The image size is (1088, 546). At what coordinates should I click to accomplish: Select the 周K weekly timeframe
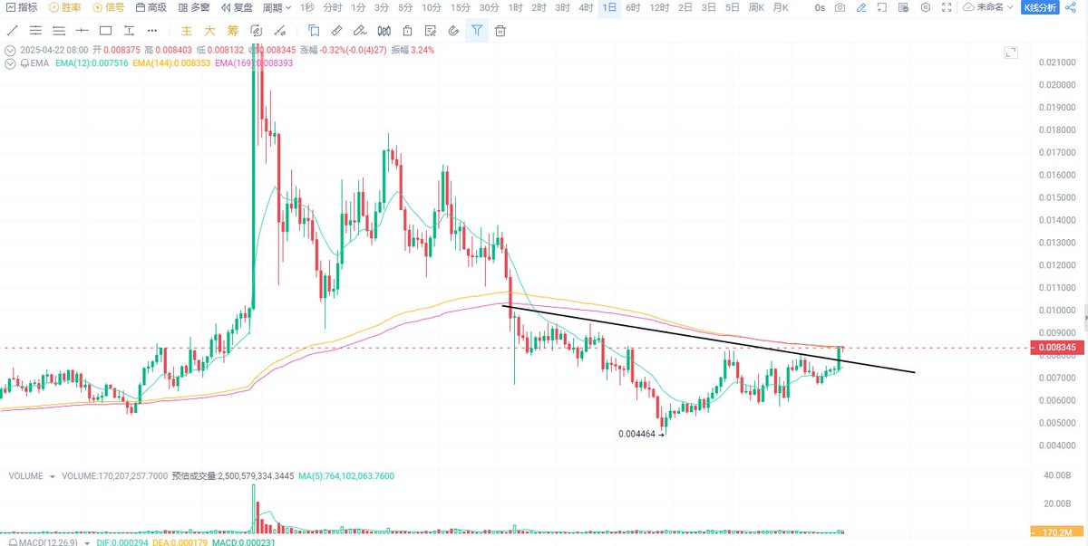pos(757,7)
